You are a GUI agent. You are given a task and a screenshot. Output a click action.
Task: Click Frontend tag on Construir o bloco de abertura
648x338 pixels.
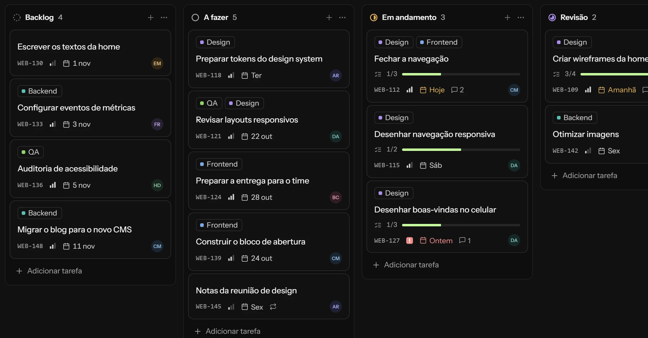(x=219, y=225)
